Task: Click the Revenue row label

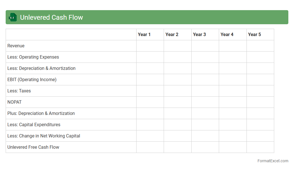Action: (x=16, y=46)
